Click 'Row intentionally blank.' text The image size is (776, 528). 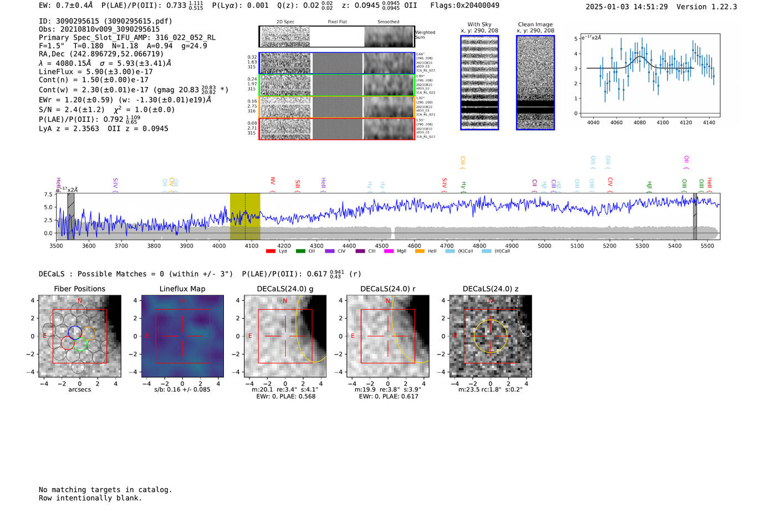[90, 498]
